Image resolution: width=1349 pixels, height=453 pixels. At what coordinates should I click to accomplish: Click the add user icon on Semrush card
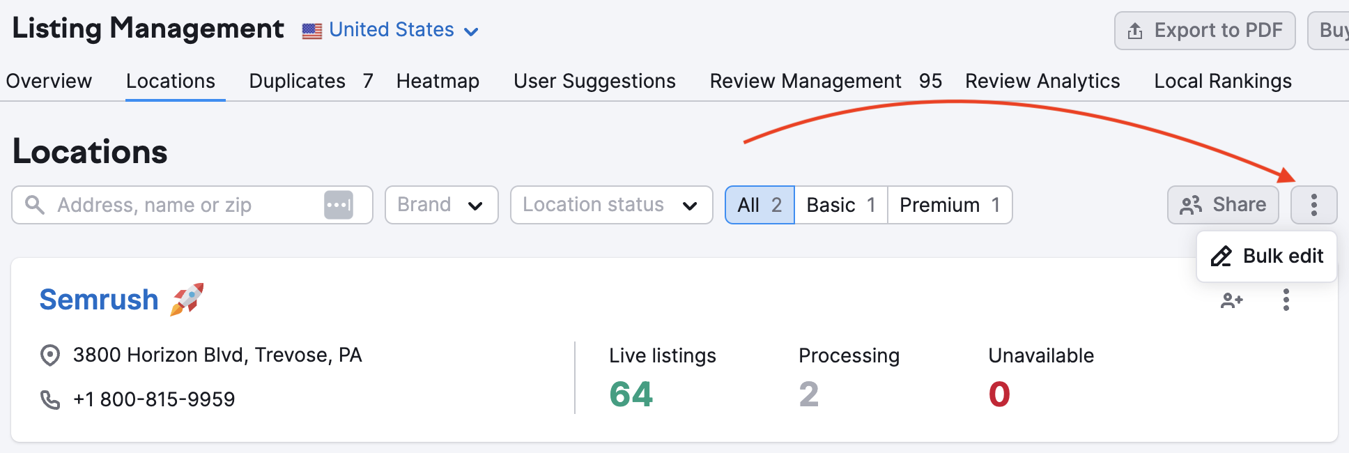(1232, 300)
